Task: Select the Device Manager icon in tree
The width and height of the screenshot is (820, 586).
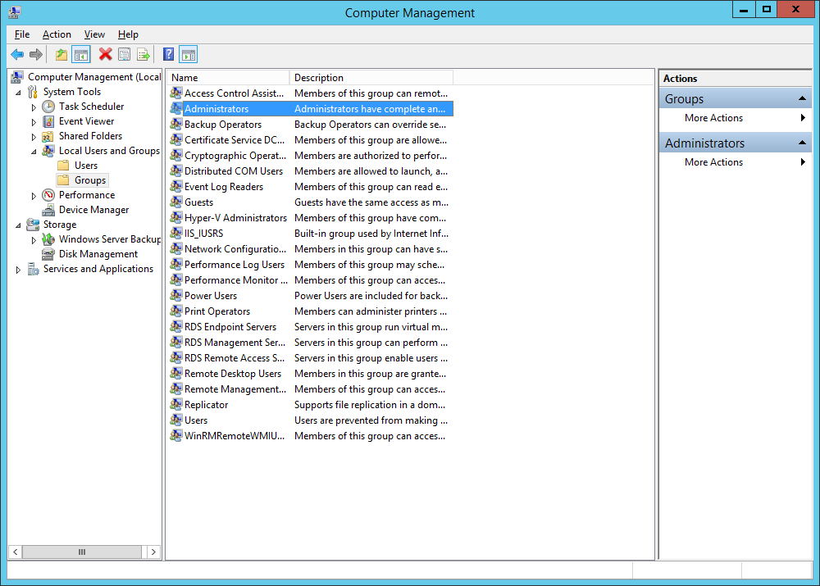Action: (49, 210)
